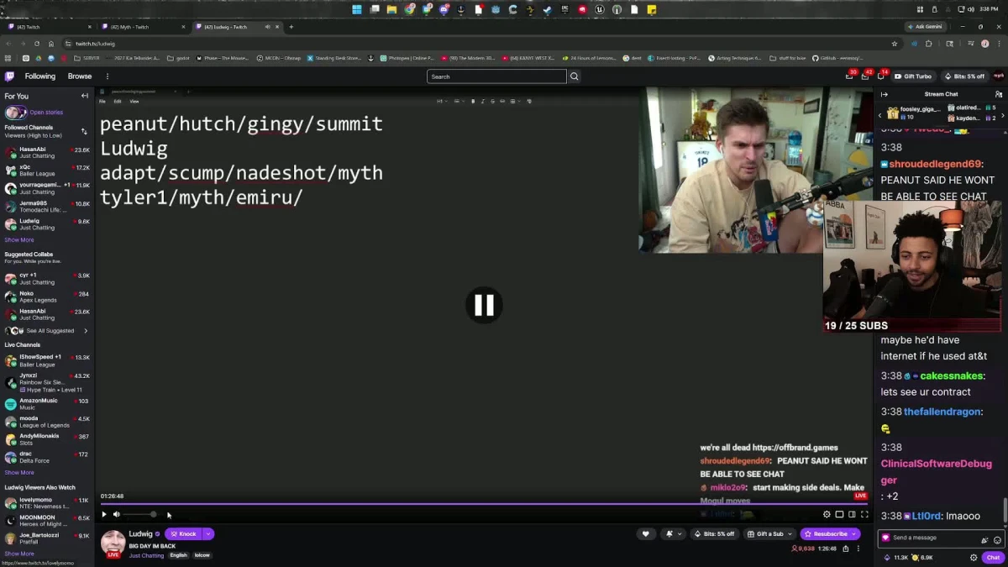Click the Ask Gemini button
This screenshot has width=1008, height=567.
point(924,27)
